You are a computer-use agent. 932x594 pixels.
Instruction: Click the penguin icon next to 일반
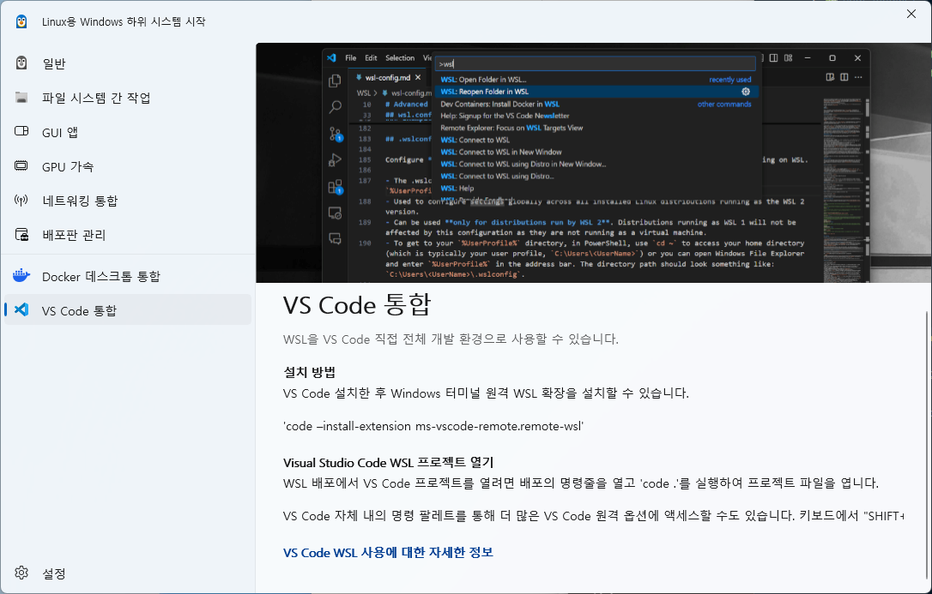pyautogui.click(x=22, y=63)
